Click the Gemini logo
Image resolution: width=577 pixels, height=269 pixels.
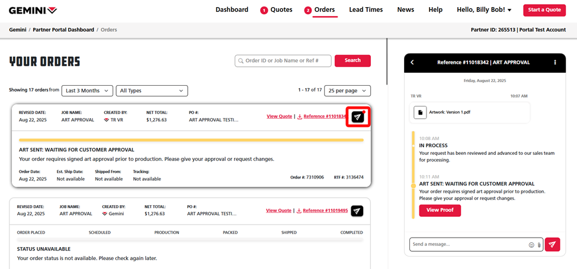pyautogui.click(x=33, y=10)
